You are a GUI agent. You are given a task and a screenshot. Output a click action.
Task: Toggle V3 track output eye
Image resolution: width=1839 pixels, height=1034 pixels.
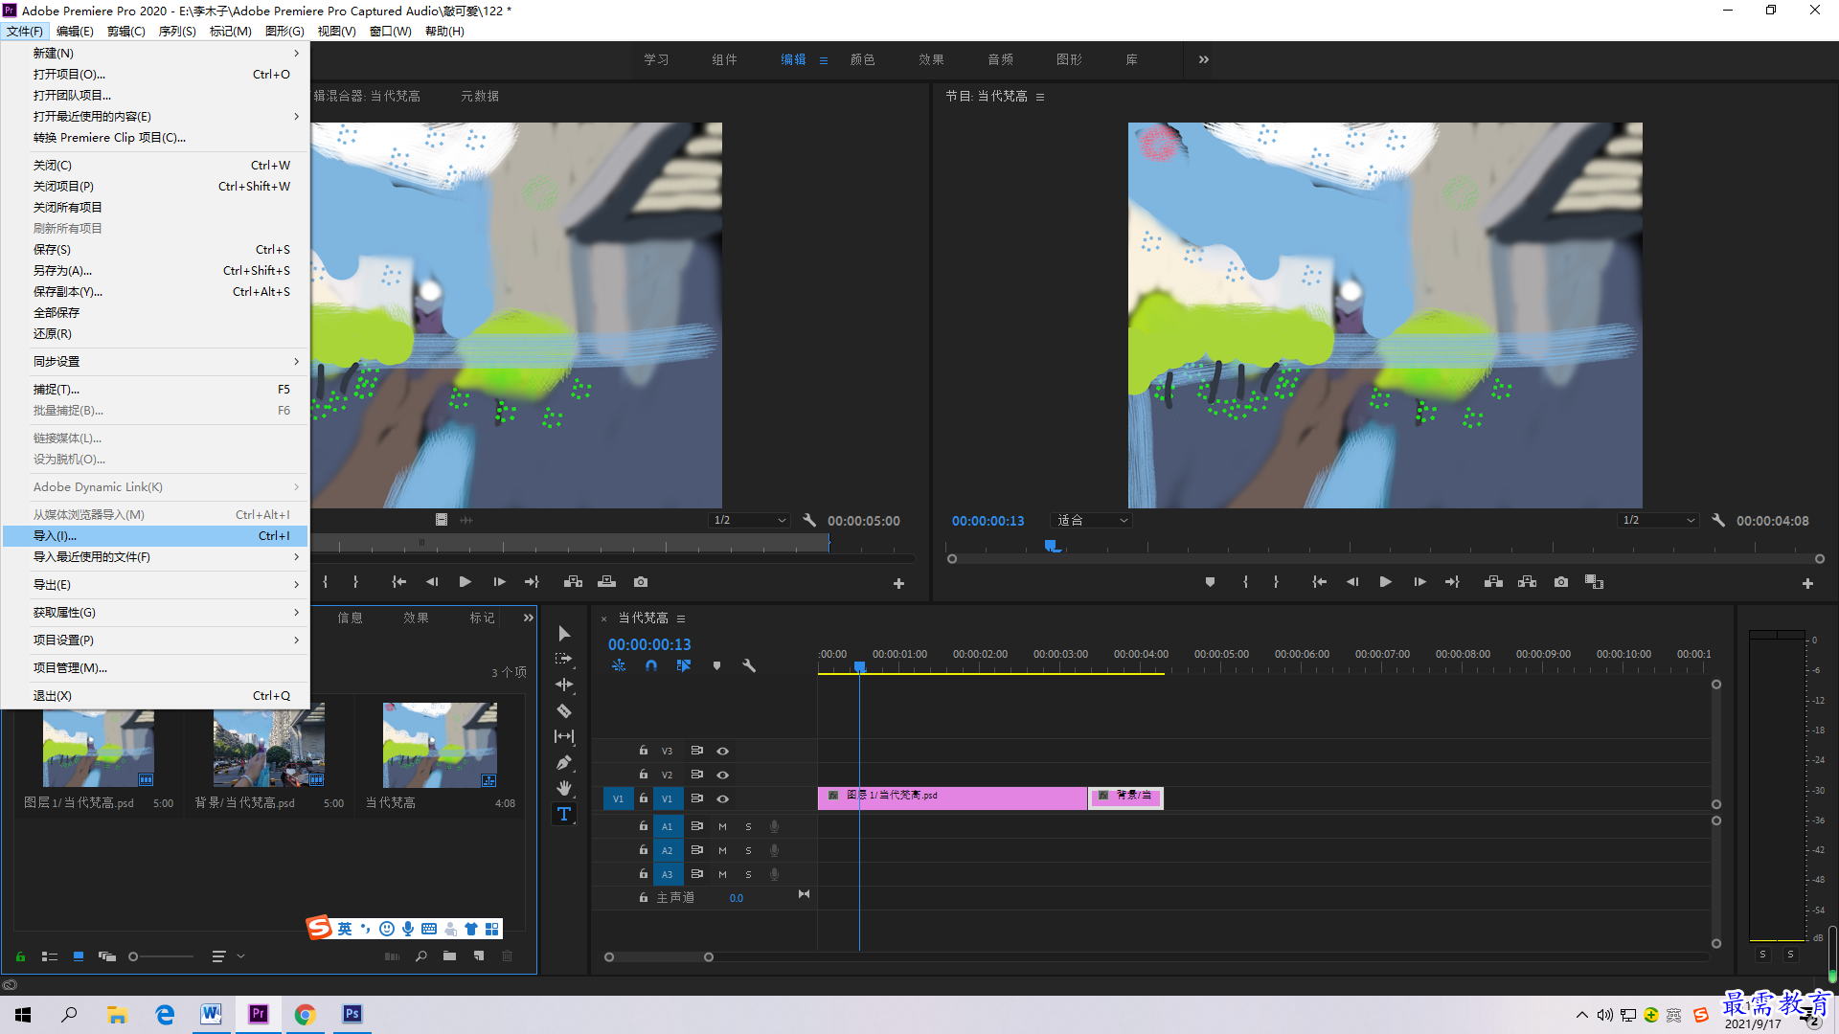(x=723, y=751)
